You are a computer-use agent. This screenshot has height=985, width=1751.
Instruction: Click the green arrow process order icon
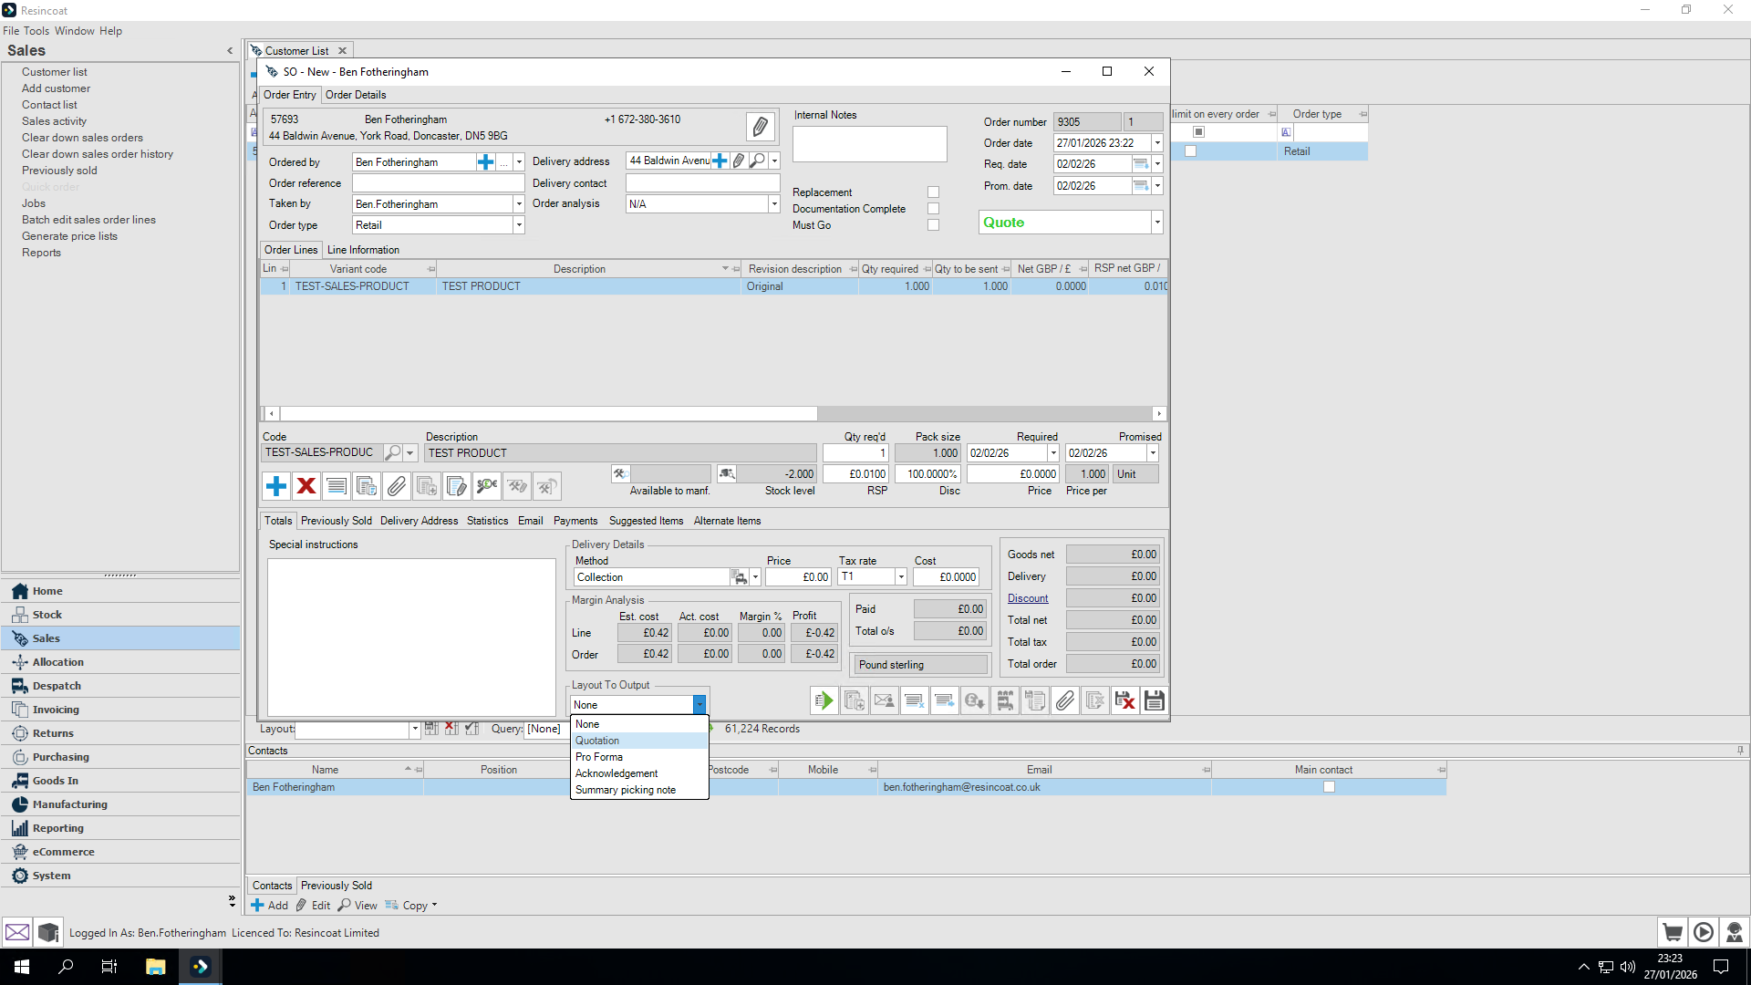(824, 700)
